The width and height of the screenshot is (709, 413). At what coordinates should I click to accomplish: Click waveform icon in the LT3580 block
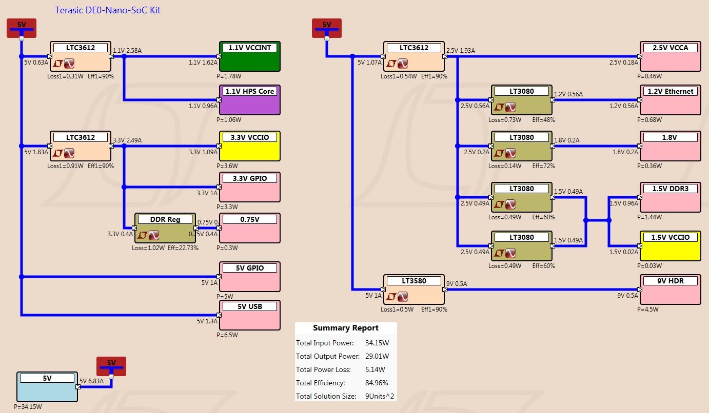(x=403, y=297)
